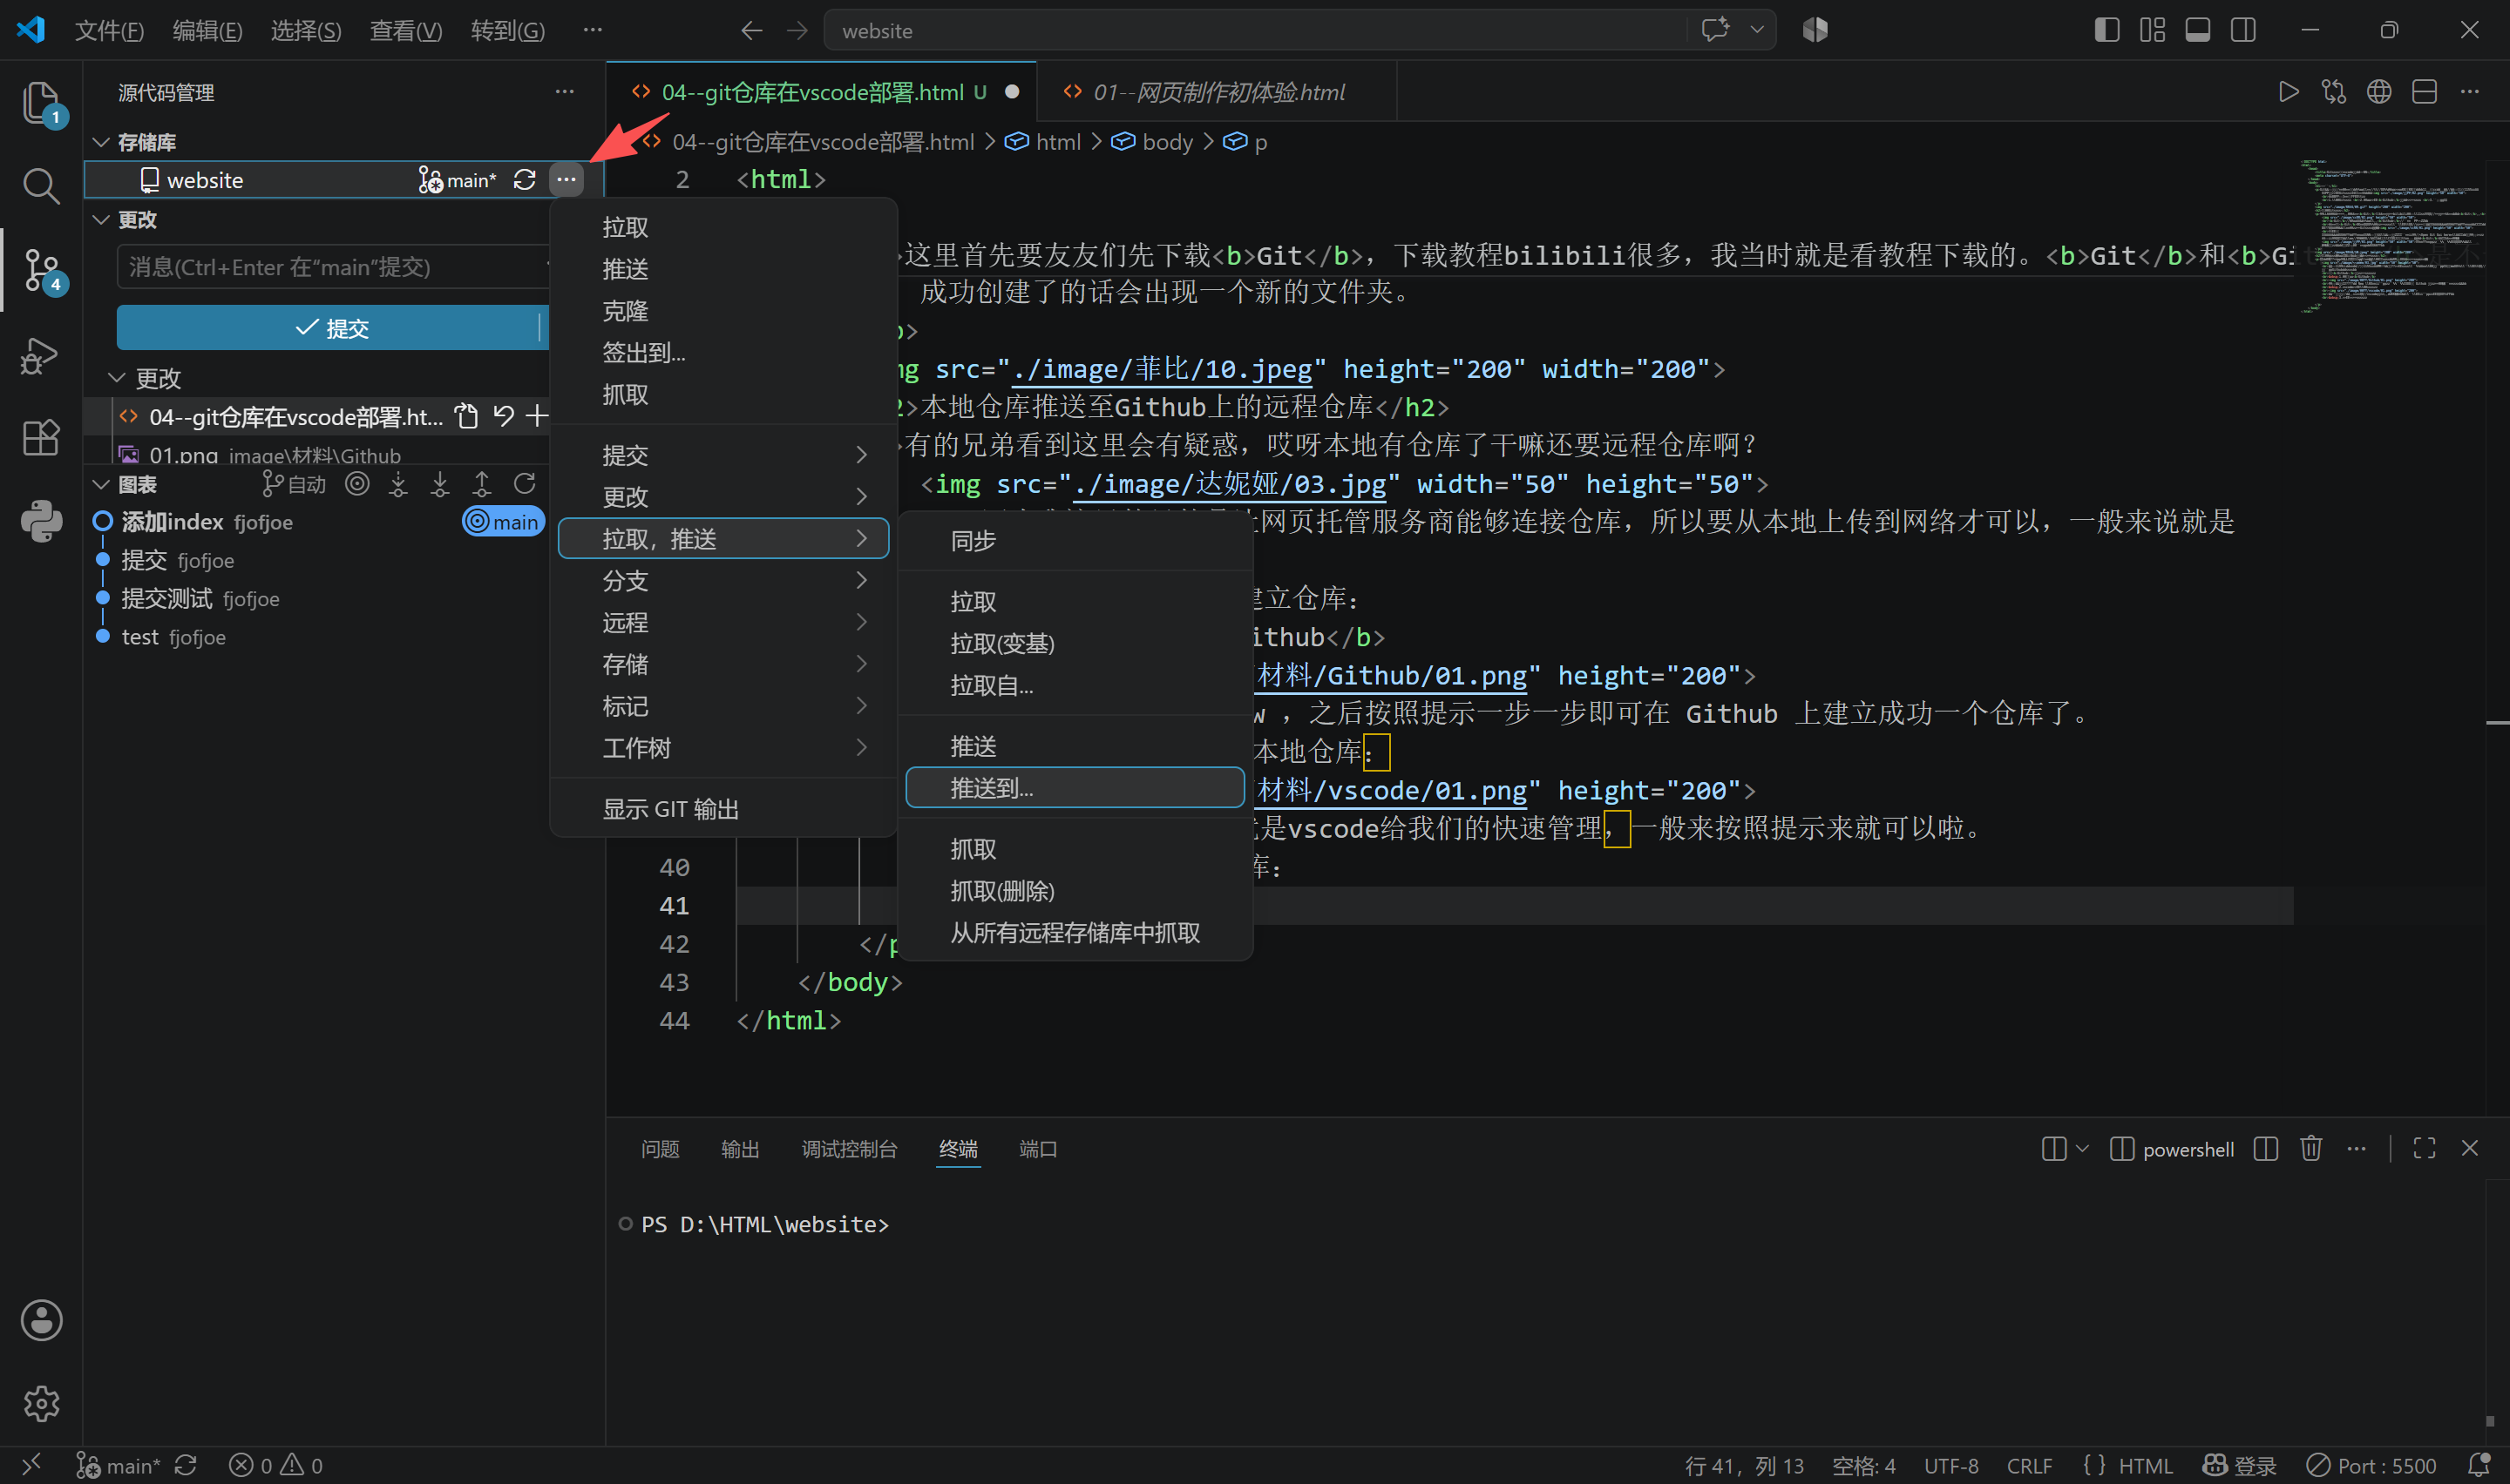Choose 从所有远程存储库中抓取
Screen dimensions: 2510x1484
tap(1075, 932)
